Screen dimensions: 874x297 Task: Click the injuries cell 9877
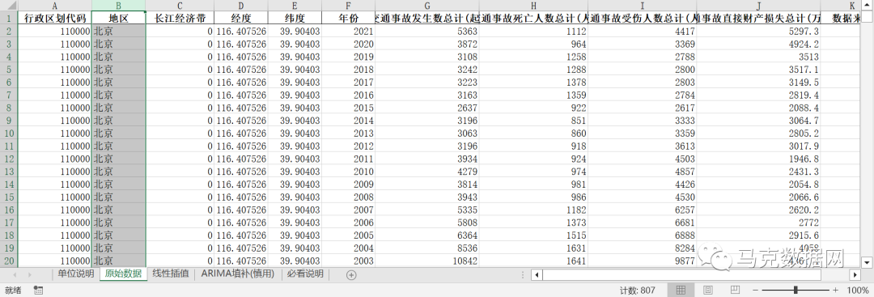click(x=642, y=261)
